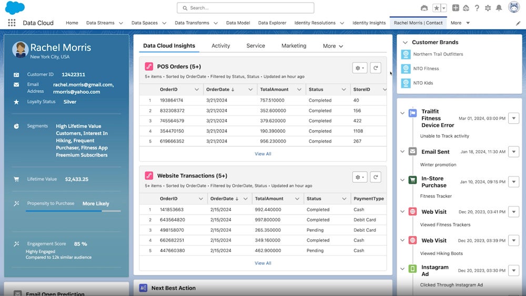This screenshot has height=296, width=526.
Task: Go to the Home nav tab
Action: (x=72, y=23)
